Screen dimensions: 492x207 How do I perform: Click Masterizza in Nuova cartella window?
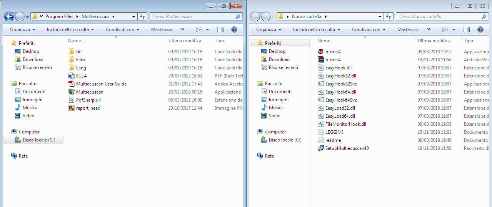pyautogui.click(x=408, y=30)
